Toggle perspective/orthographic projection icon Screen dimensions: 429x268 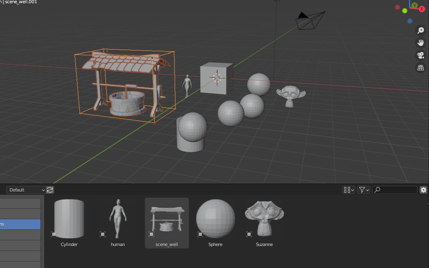click(420, 67)
